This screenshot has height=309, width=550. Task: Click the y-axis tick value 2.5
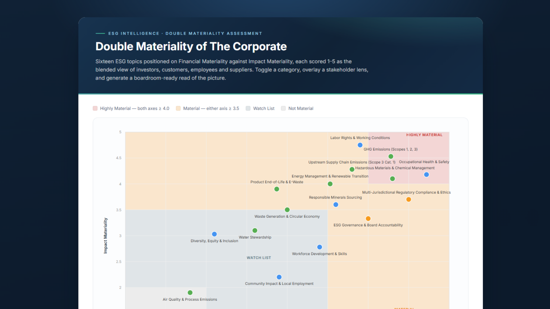pos(119,262)
